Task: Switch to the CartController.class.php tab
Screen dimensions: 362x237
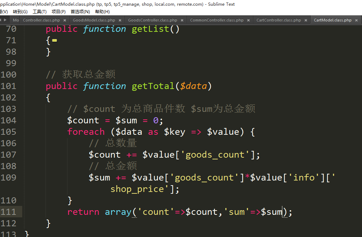Action: (x=278, y=20)
